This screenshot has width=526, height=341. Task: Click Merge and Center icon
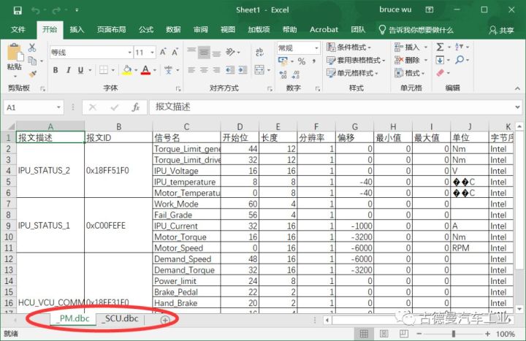(x=259, y=70)
